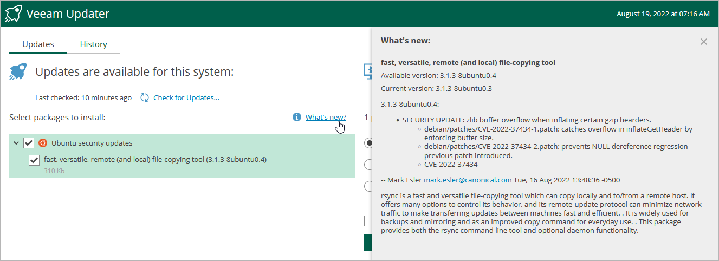Click the date and time in the header
The image size is (719, 261).
(663, 14)
